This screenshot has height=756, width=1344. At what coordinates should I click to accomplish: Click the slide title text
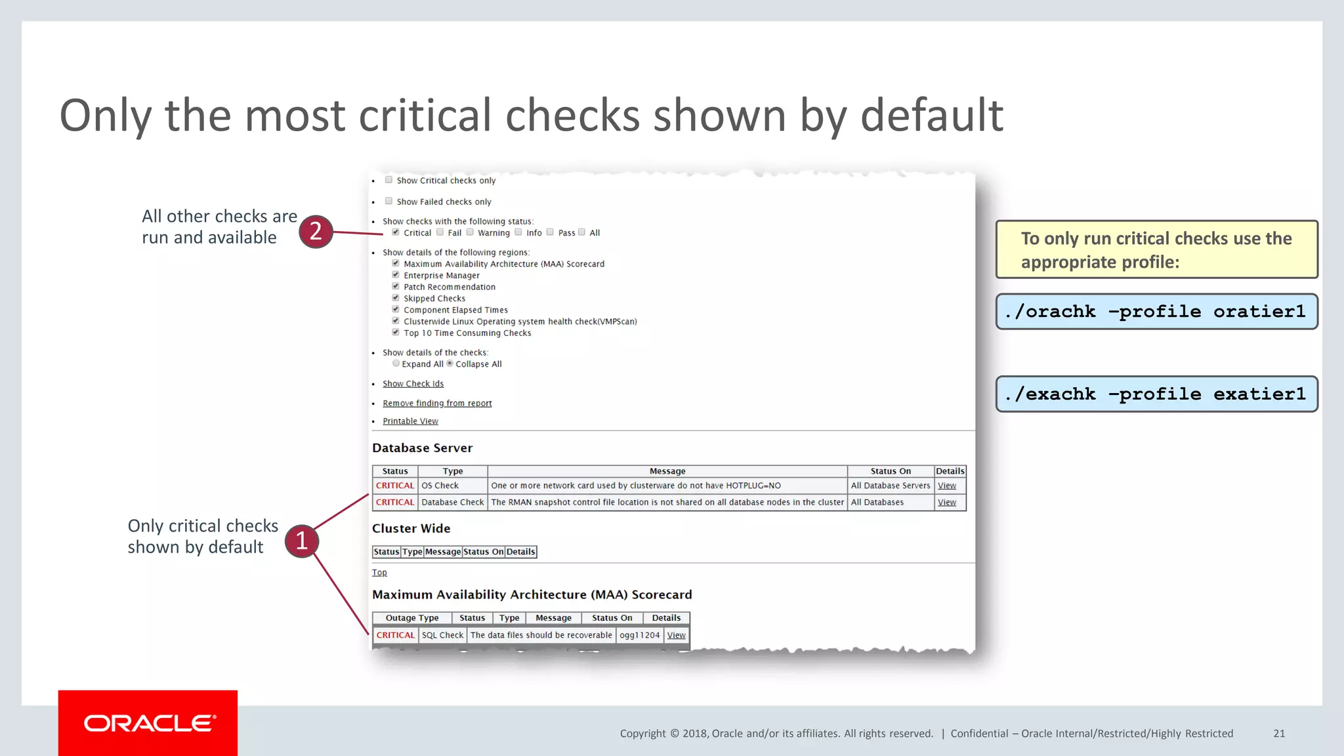click(x=532, y=115)
